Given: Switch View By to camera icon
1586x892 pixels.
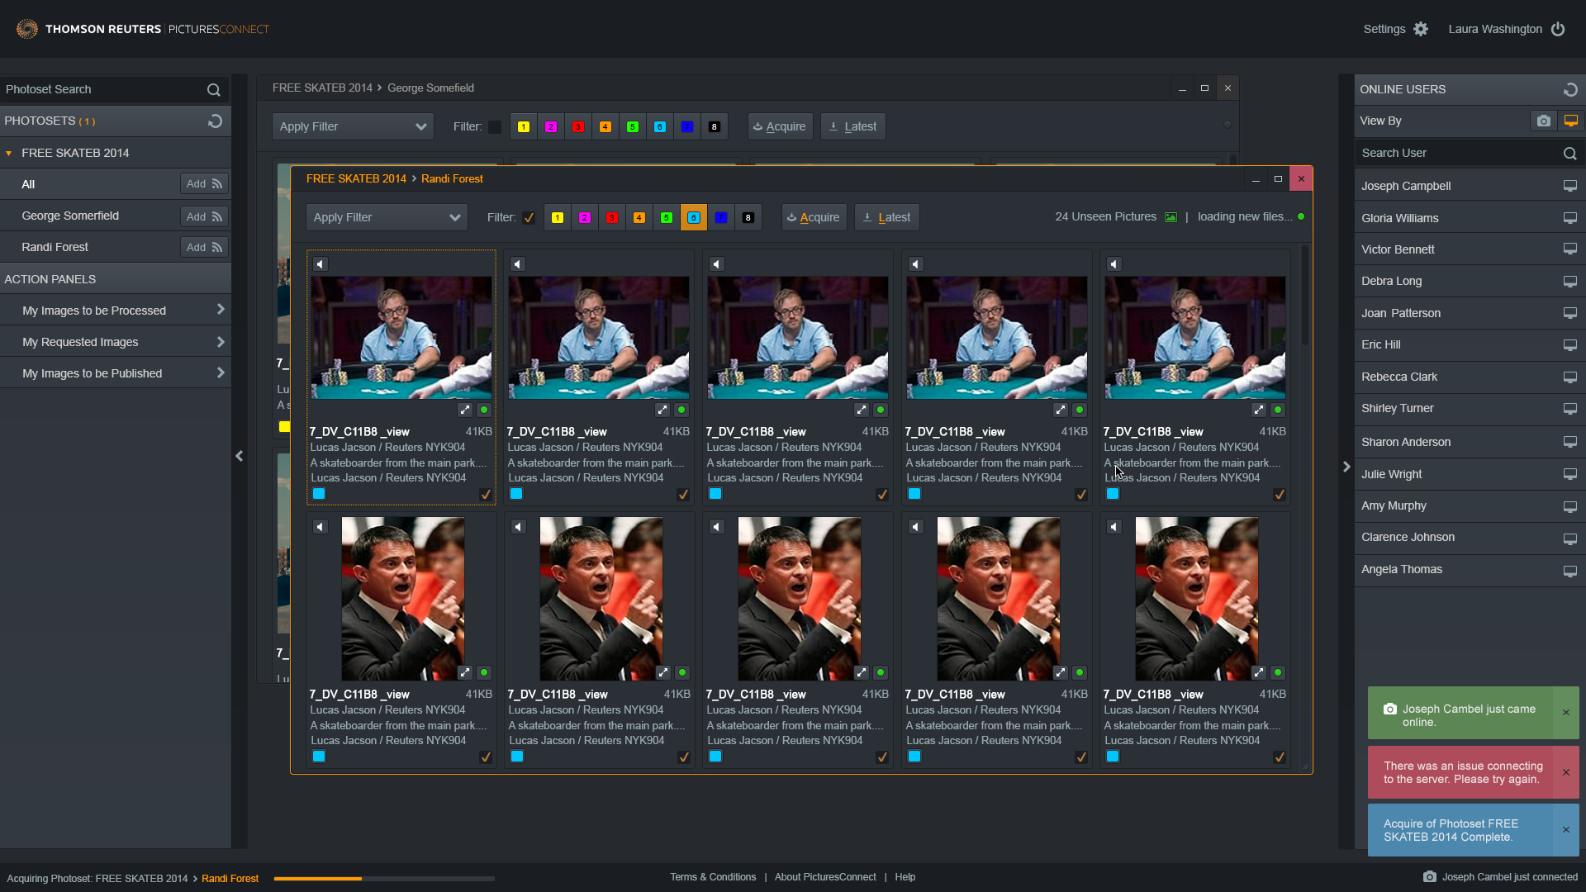Looking at the screenshot, I should click(1543, 121).
